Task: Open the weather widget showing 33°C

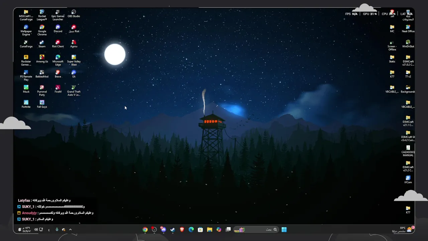Action: coord(404,230)
